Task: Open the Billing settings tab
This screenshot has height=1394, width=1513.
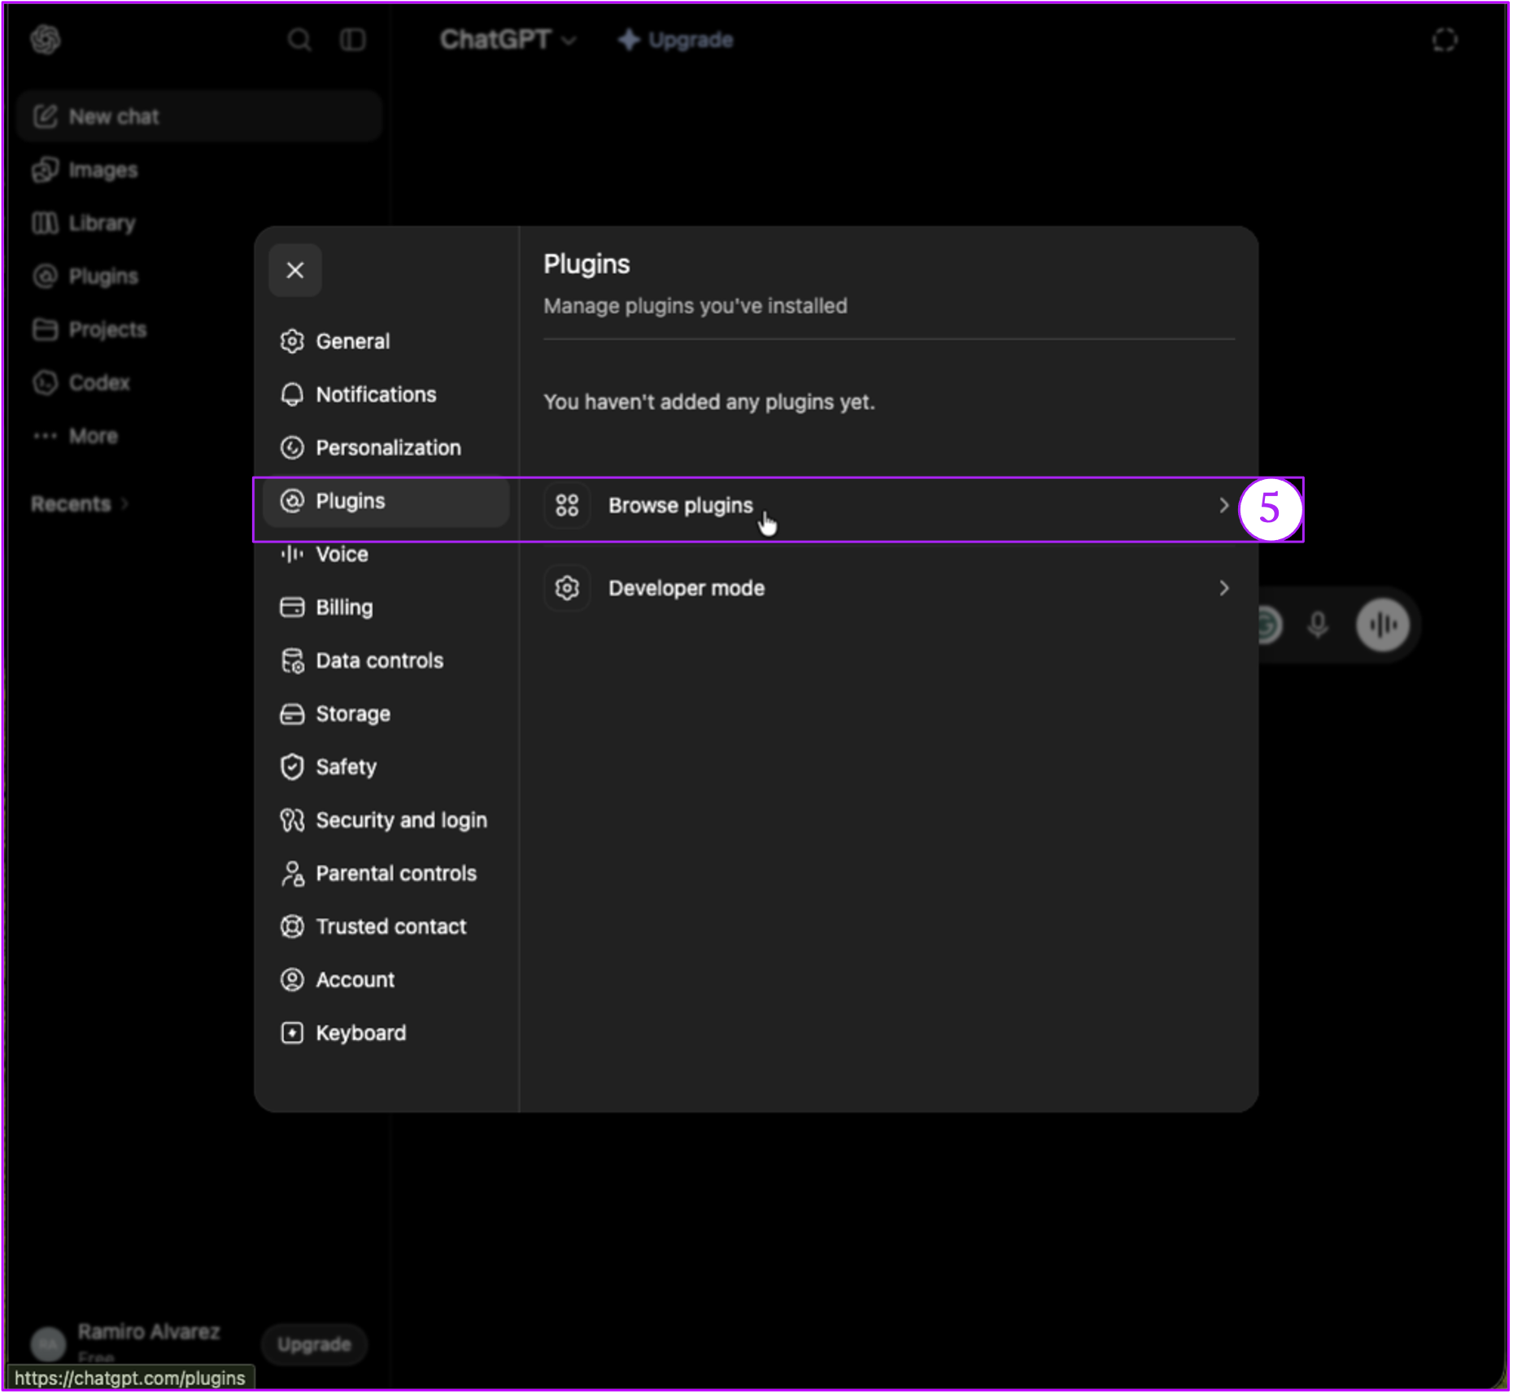Action: point(387,608)
